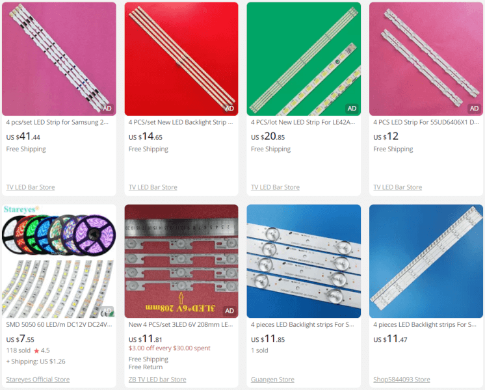The image size is (485, 390).
Task: Click the "$3.00 off every $30.00 spent" promo
Action: [x=169, y=348]
